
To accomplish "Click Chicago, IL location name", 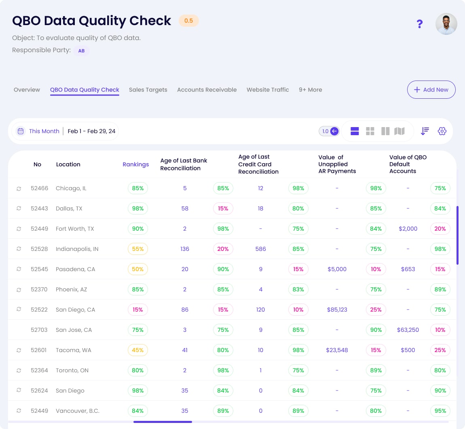I will tap(71, 188).
